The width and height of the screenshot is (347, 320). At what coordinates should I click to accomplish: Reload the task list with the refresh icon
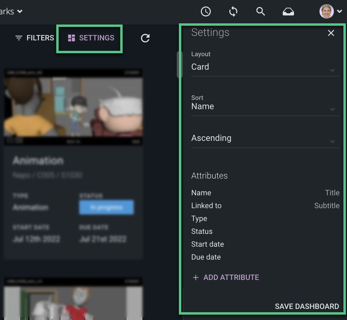145,38
